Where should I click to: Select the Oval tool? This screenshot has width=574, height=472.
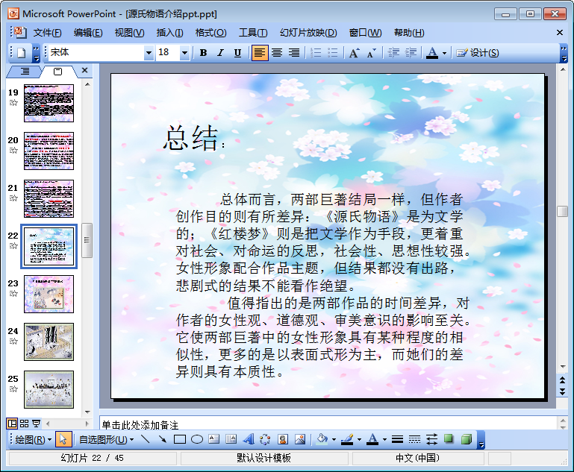(x=197, y=439)
